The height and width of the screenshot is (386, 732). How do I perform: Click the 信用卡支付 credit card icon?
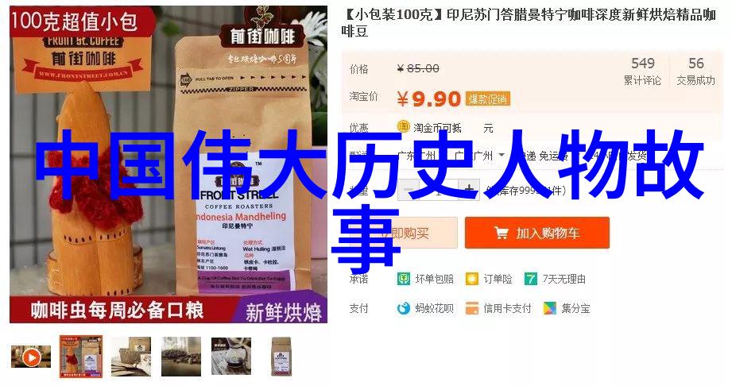click(x=472, y=308)
